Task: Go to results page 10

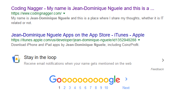Action: point(106,88)
